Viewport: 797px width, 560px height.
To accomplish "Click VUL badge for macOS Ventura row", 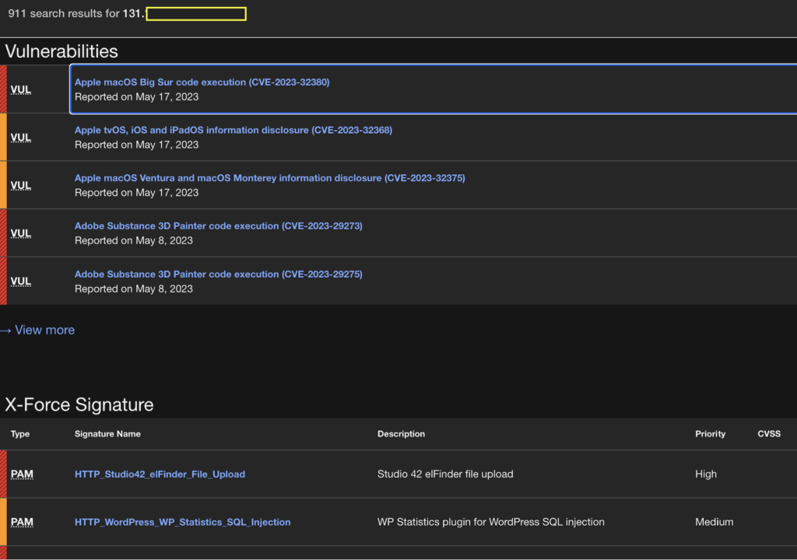I will tap(21, 186).
